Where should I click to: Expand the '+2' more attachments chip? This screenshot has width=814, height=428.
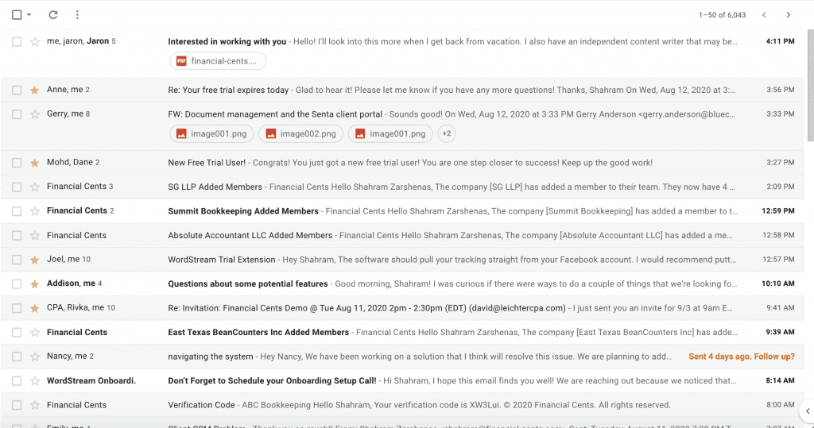pyautogui.click(x=447, y=134)
